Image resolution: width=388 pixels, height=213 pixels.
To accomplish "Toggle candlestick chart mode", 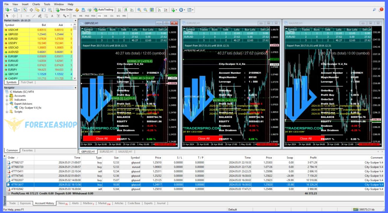I will point(126,10).
